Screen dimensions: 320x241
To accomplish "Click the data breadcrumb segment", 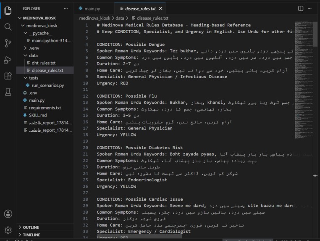I will [120, 18].
